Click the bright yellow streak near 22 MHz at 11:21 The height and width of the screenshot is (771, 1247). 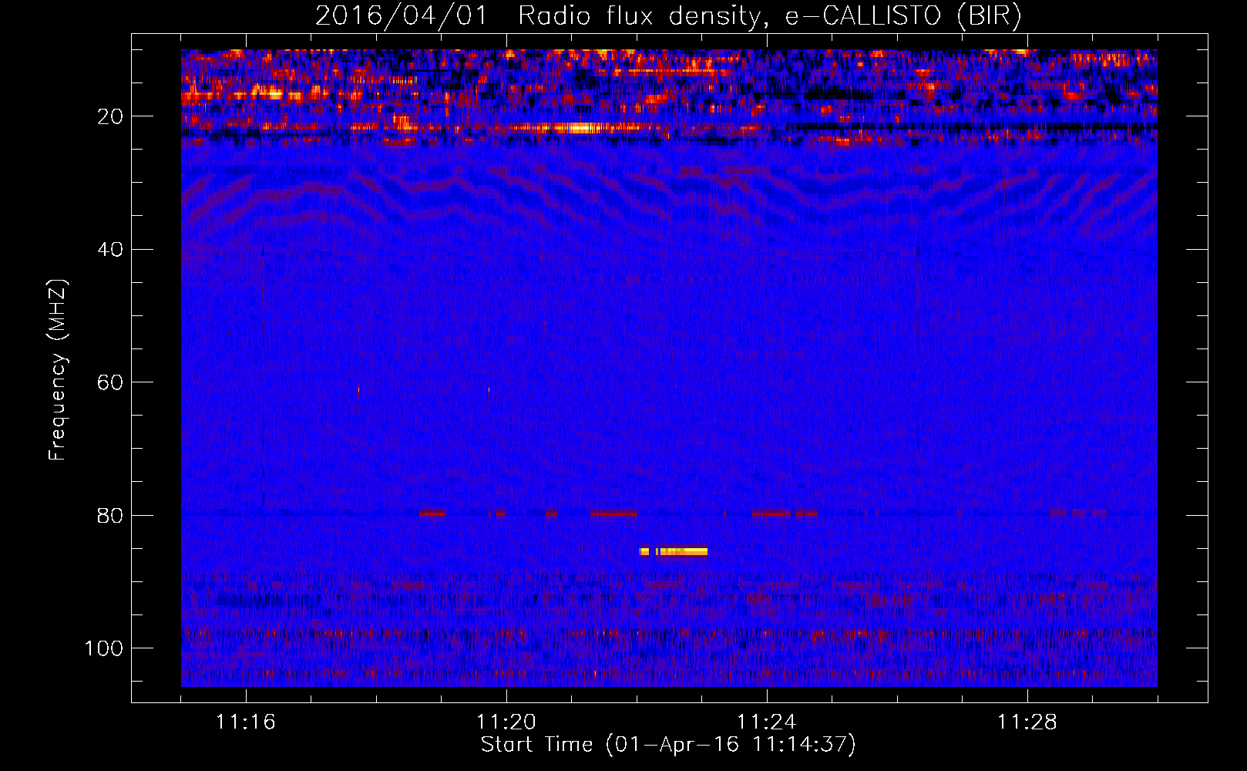tap(580, 128)
